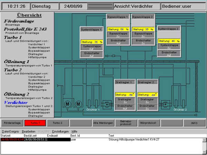Click the 24/08/99 date field
The height and width of the screenshot is (155, 207).
[73, 6]
